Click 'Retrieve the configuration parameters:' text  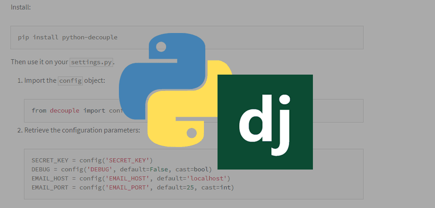(x=82, y=130)
